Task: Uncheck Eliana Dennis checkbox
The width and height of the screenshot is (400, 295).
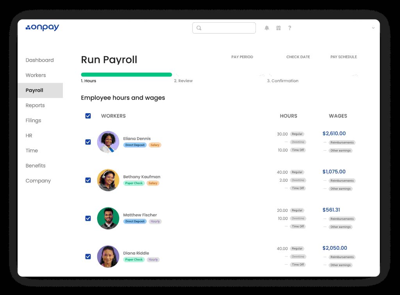Action: coord(88,142)
